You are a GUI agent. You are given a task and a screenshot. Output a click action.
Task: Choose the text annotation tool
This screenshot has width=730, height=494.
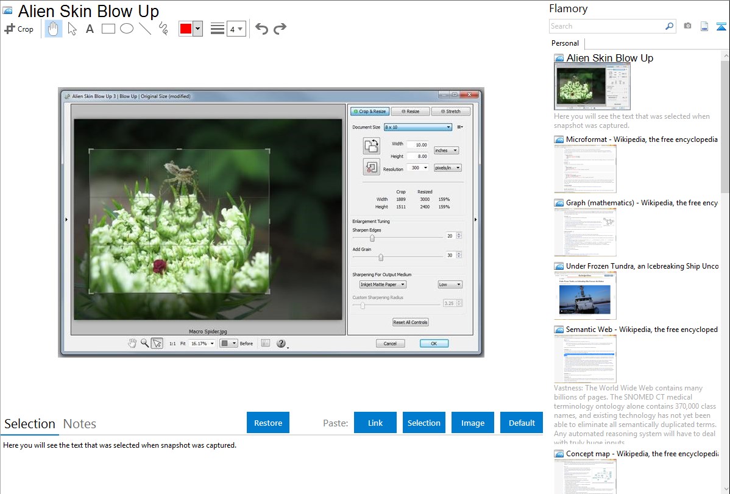90,29
